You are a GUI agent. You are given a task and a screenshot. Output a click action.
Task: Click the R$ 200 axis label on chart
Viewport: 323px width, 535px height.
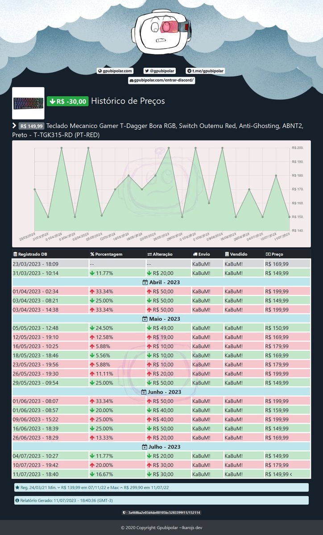tap(298, 148)
